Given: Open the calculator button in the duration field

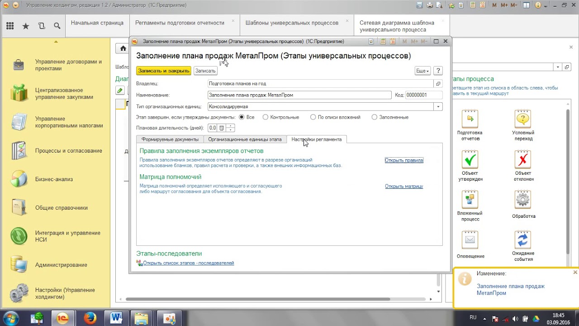Looking at the screenshot, I should (x=222, y=128).
